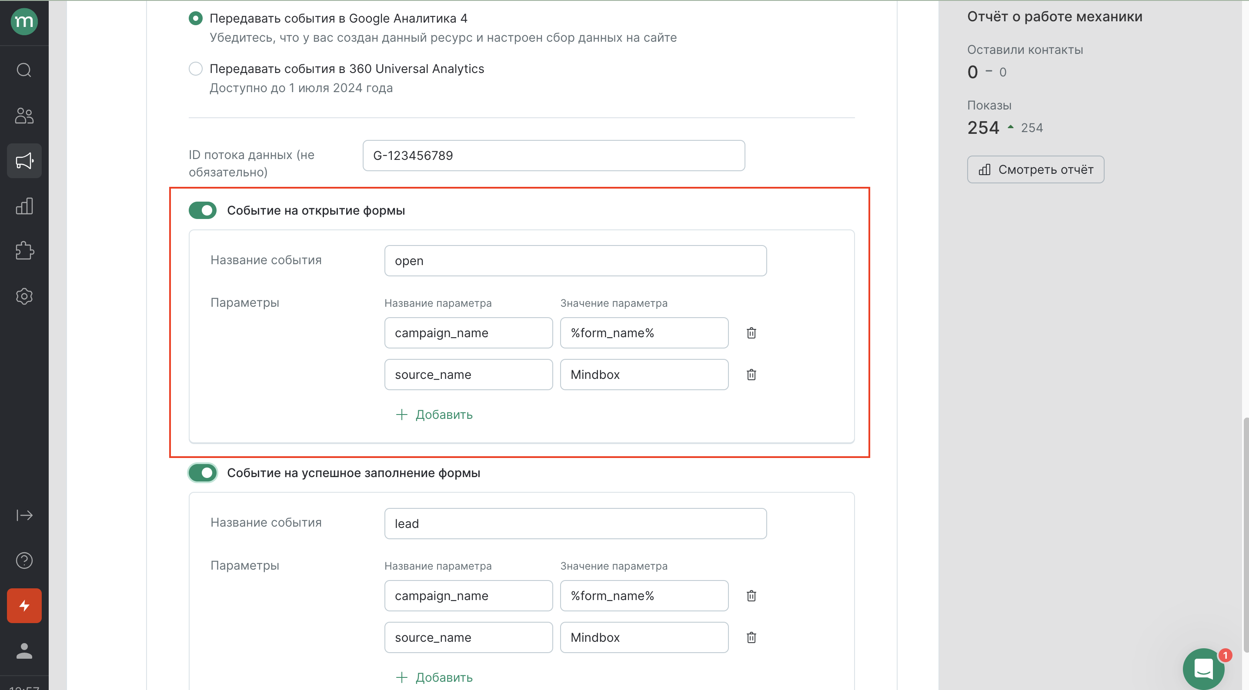1249x690 pixels.
Task: Open the reports bar chart icon
Action: pos(24,206)
